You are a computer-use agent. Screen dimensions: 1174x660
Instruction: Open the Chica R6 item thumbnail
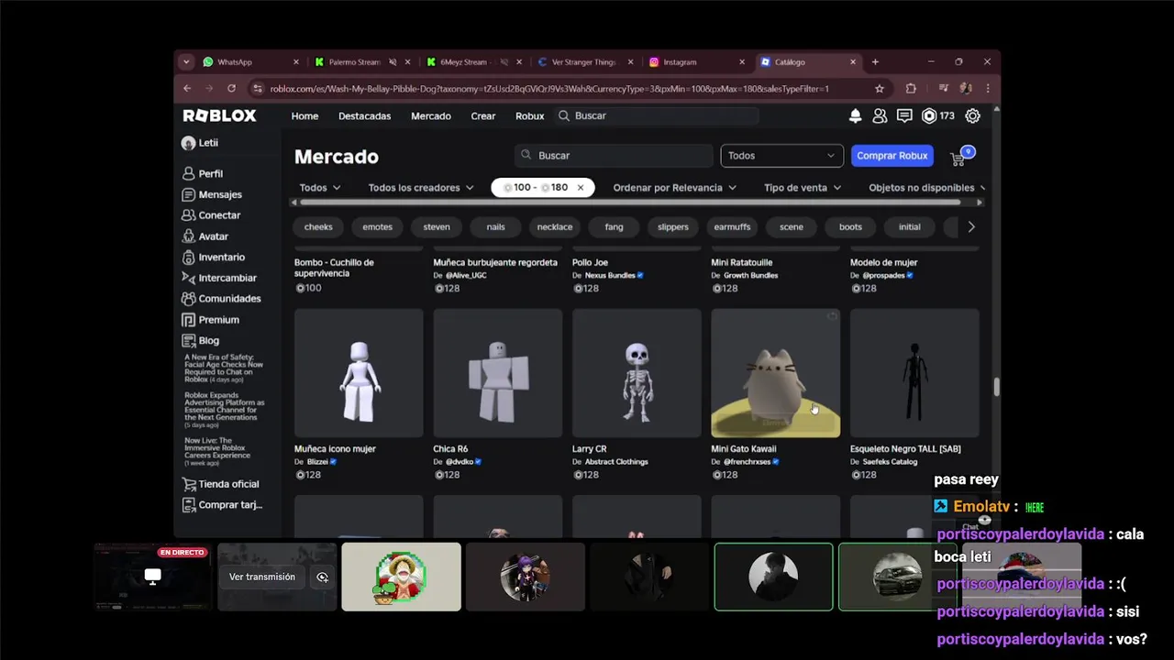pyautogui.click(x=497, y=373)
